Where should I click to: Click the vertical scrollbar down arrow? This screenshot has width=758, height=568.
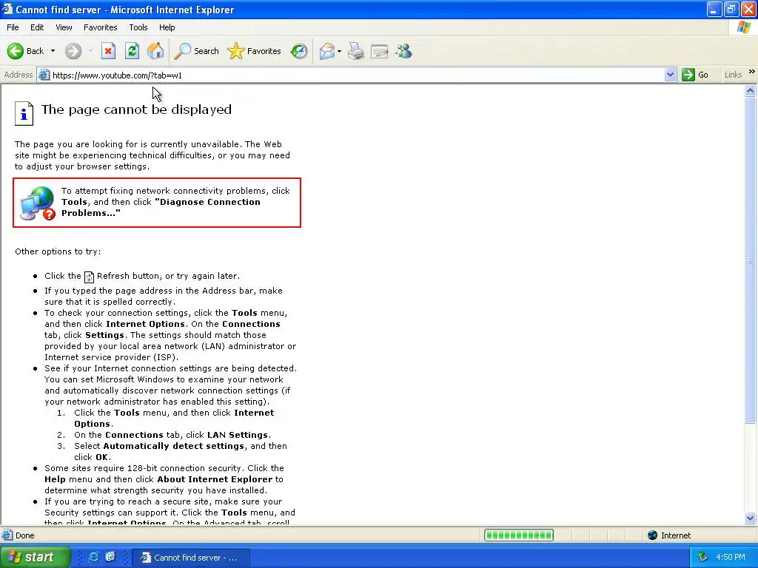click(x=751, y=518)
